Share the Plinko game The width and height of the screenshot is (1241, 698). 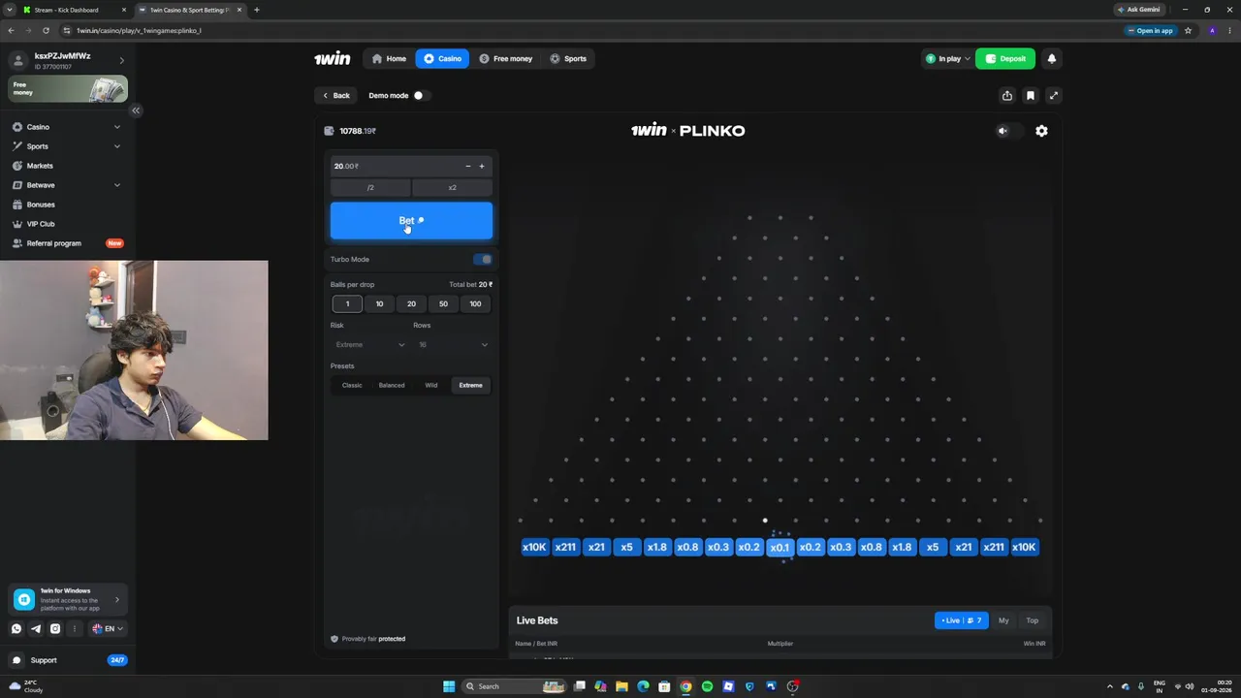(1007, 95)
